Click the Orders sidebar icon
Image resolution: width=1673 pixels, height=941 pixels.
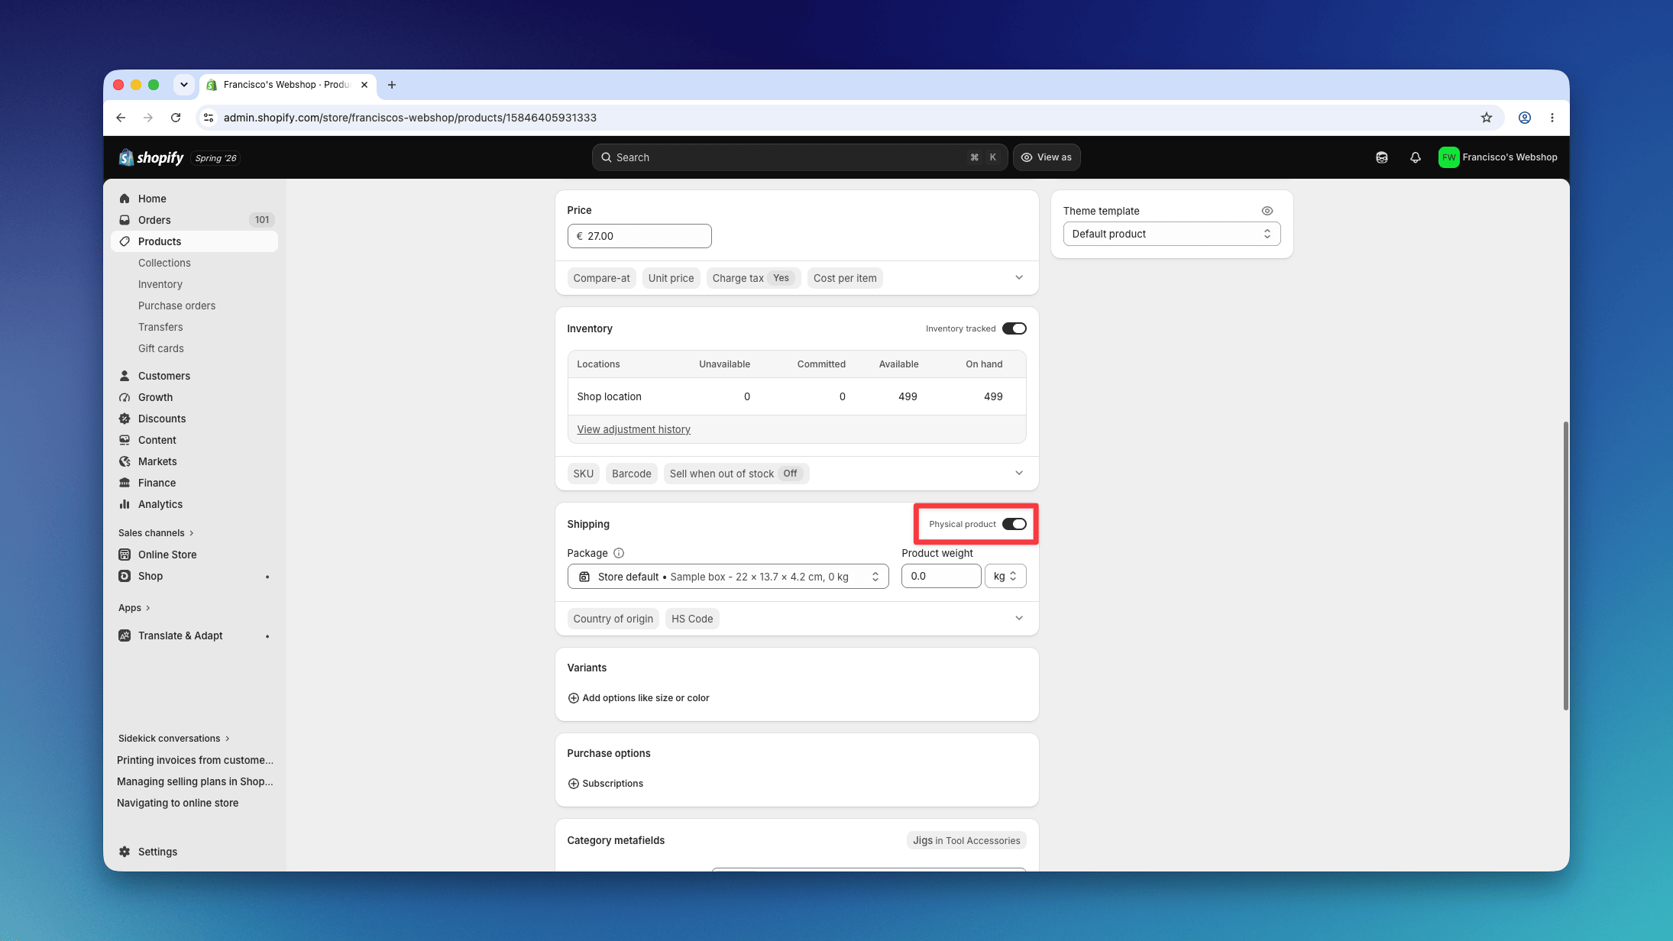(125, 220)
